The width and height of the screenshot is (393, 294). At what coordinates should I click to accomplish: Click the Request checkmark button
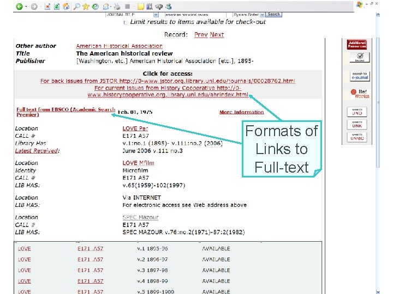(x=360, y=57)
